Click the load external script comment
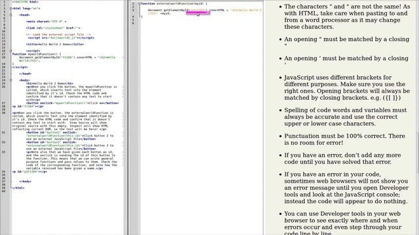The width and height of the screenshot is (419, 235). tap(58, 35)
